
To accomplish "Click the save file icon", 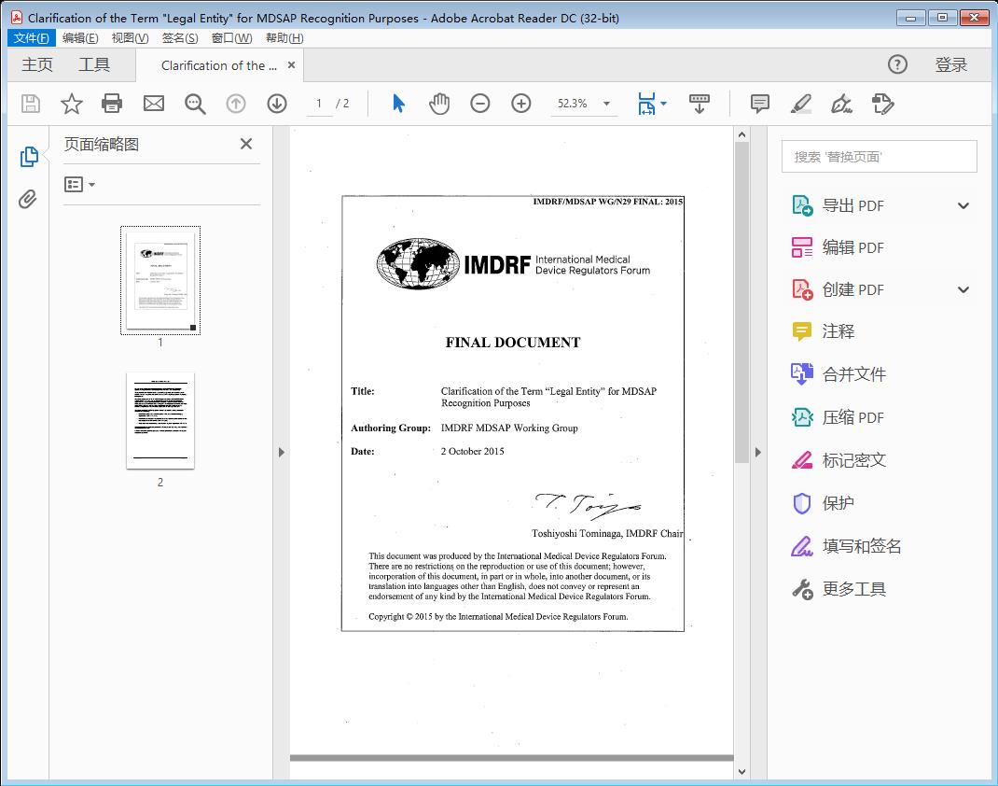I will coord(29,103).
